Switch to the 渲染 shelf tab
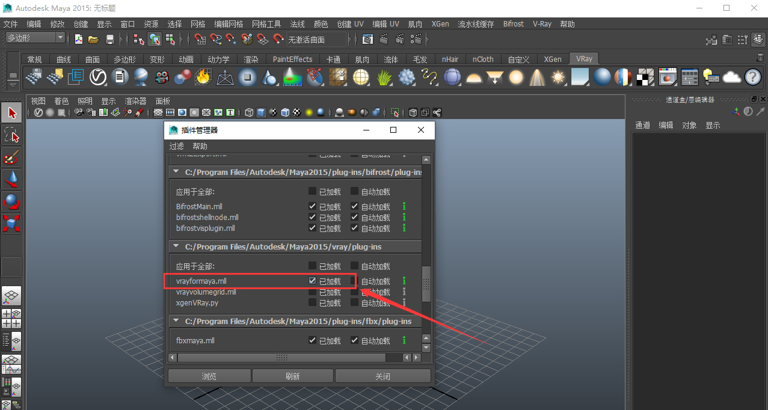This screenshot has height=410, width=768. 251,60
